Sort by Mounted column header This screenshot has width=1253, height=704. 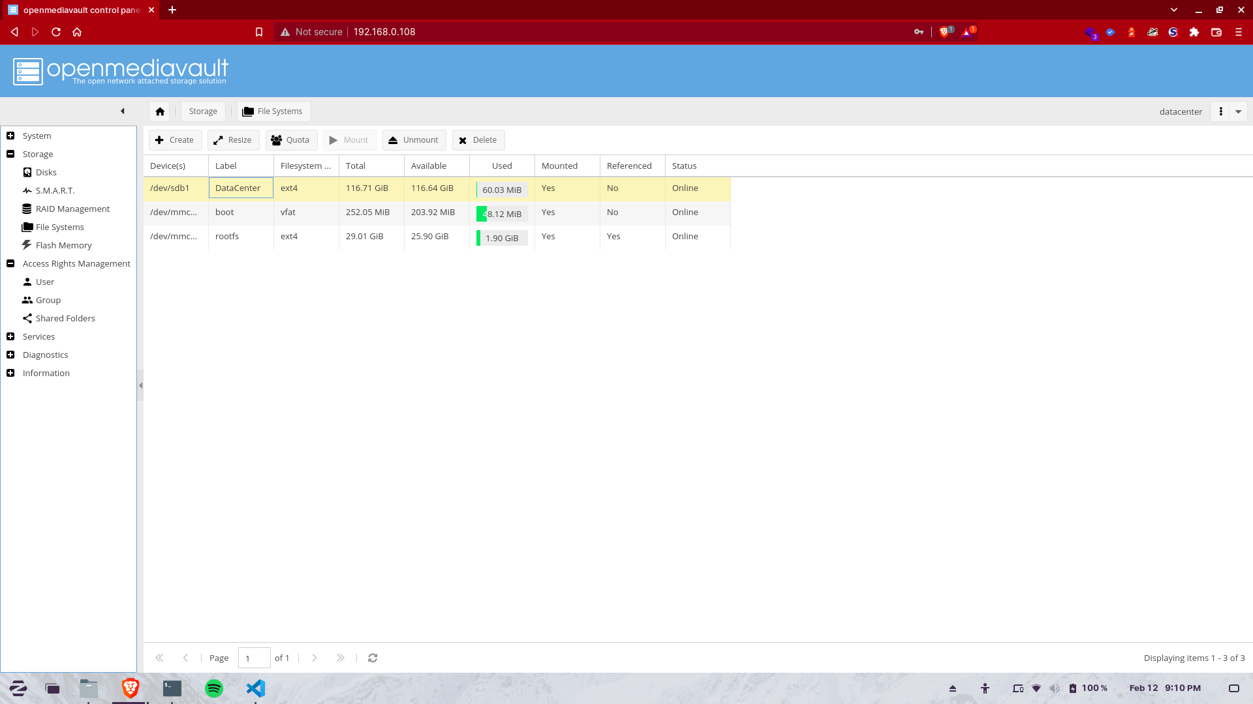point(567,166)
